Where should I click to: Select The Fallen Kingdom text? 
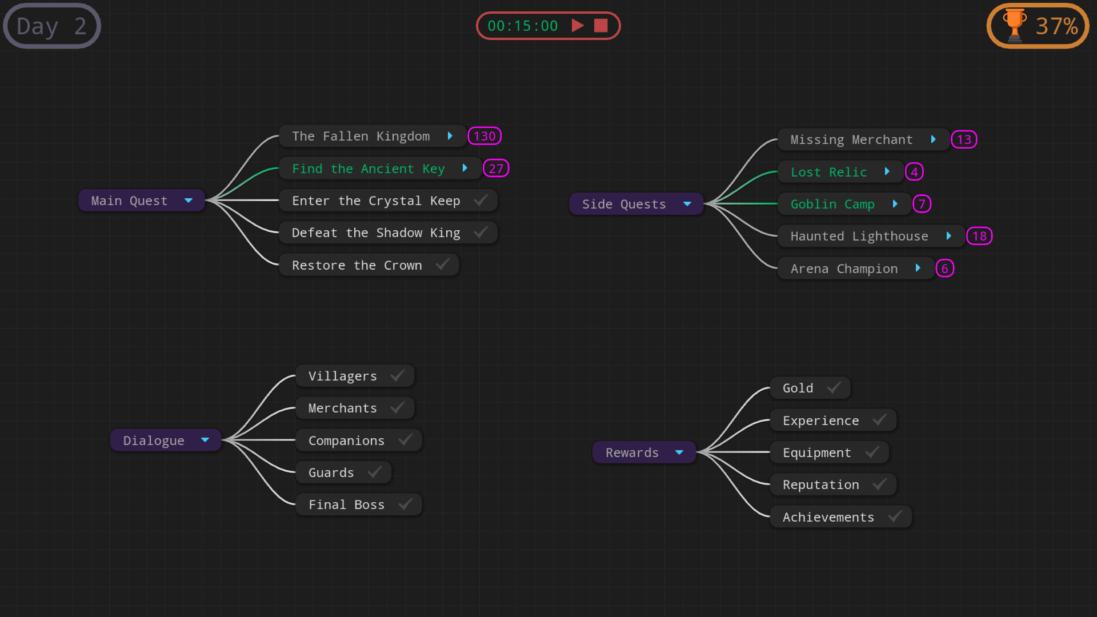(361, 136)
